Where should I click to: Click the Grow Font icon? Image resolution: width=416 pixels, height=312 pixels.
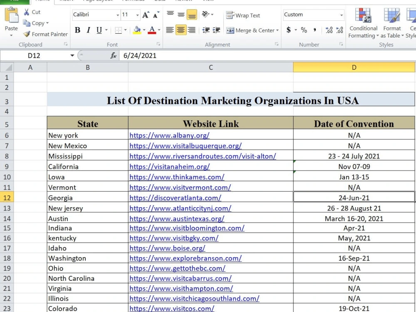[146, 15]
